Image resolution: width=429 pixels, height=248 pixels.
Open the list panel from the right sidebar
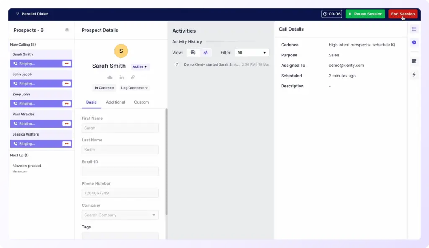(414, 29)
